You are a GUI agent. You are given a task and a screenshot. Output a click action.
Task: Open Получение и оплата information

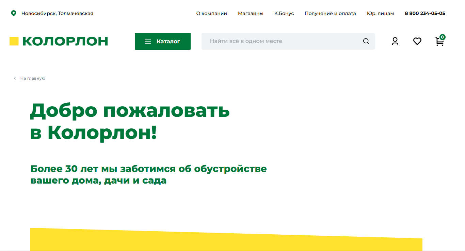pyautogui.click(x=330, y=13)
